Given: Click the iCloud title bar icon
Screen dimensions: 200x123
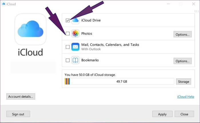Looking at the screenshot, I should tap(3, 4).
